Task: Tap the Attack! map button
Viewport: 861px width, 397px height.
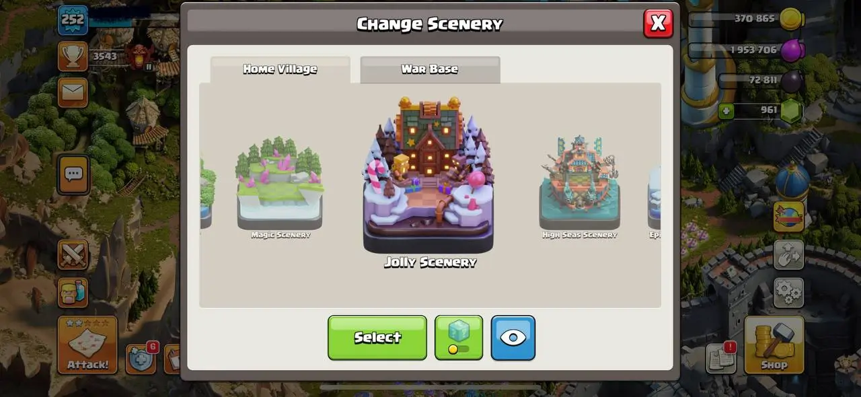Action: (x=87, y=345)
